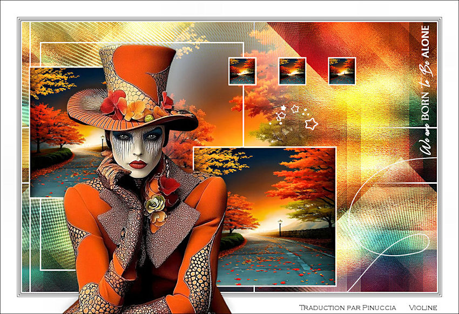Click the striped brim of the hat

(86, 108)
